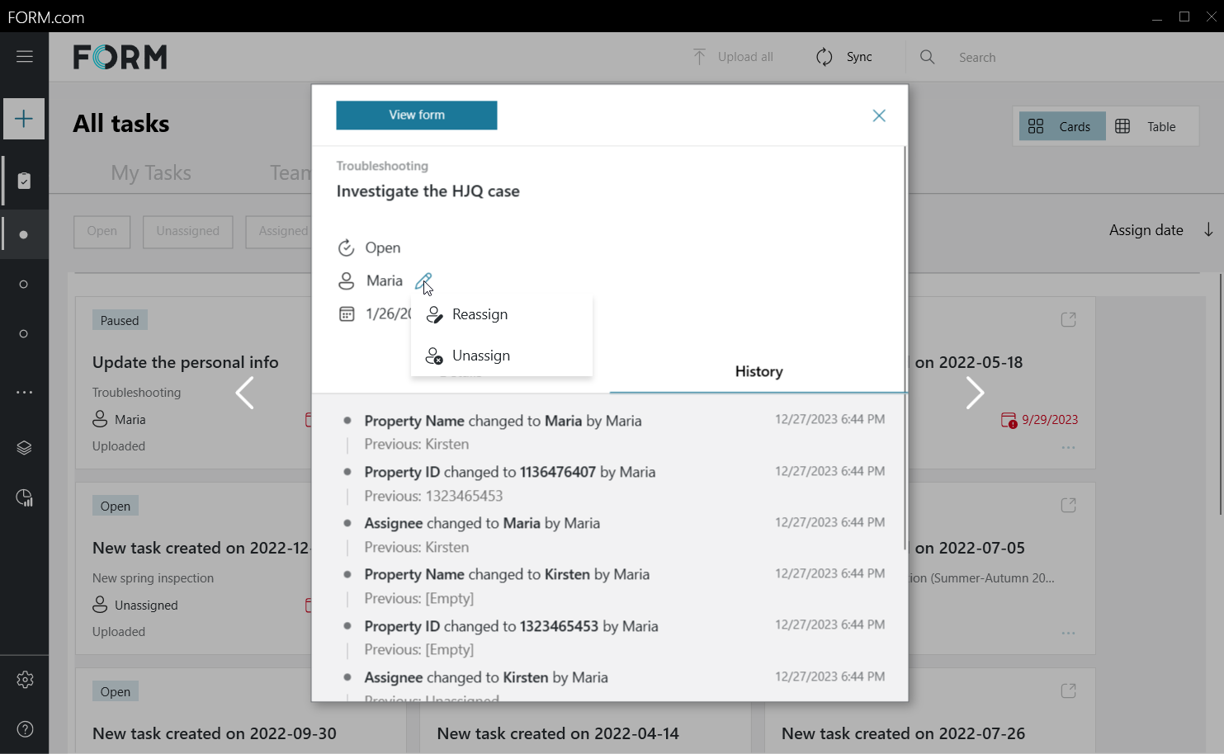This screenshot has height=754, width=1224.
Task: Toggle the Unassigned filter chip
Action: tap(188, 232)
